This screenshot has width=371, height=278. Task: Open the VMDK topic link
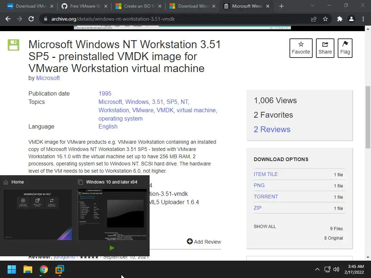[165, 110]
